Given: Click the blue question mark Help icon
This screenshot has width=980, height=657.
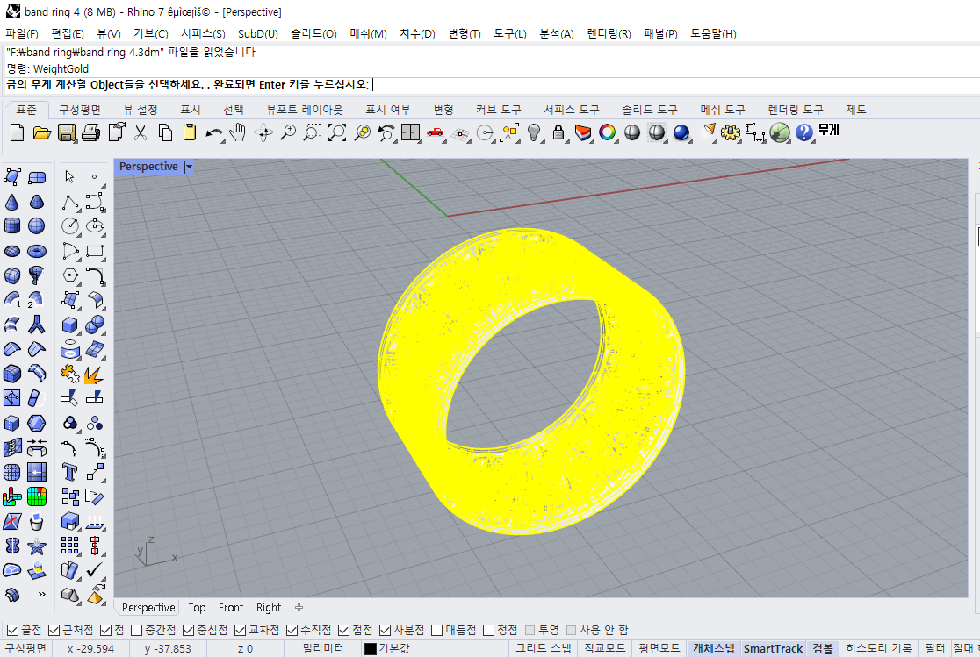Looking at the screenshot, I should pos(804,132).
